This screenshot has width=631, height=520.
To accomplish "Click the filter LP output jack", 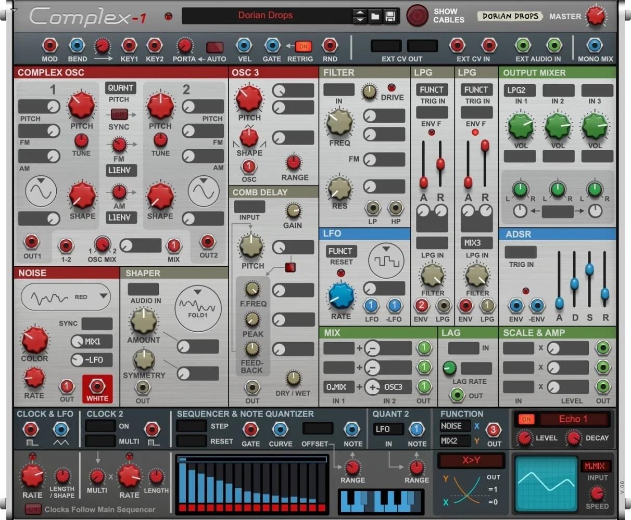I will pyautogui.click(x=372, y=208).
